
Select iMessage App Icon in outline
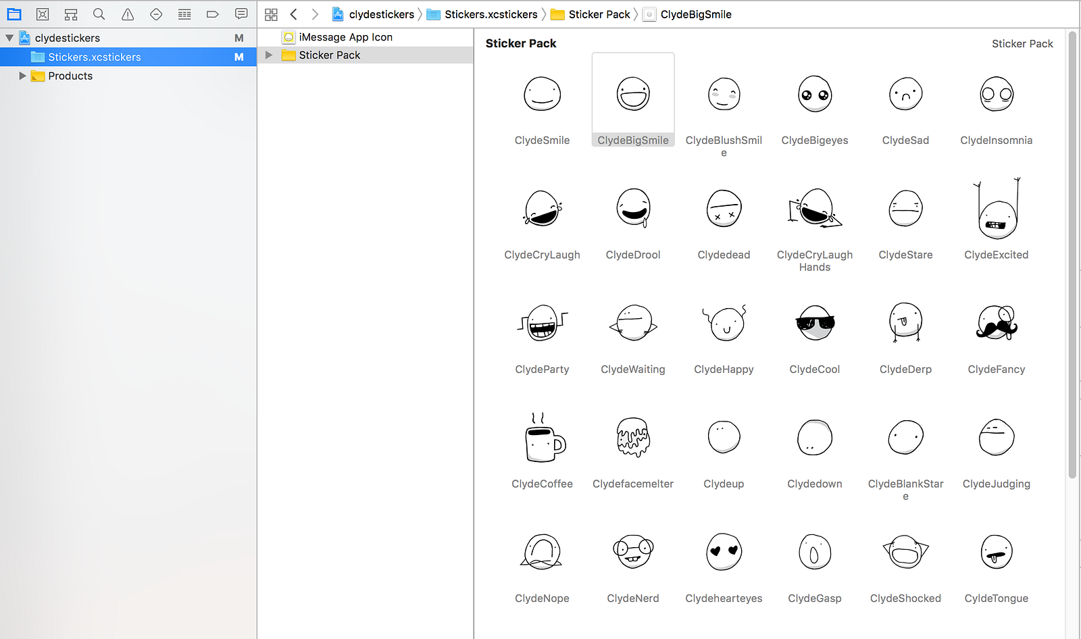tap(366, 37)
